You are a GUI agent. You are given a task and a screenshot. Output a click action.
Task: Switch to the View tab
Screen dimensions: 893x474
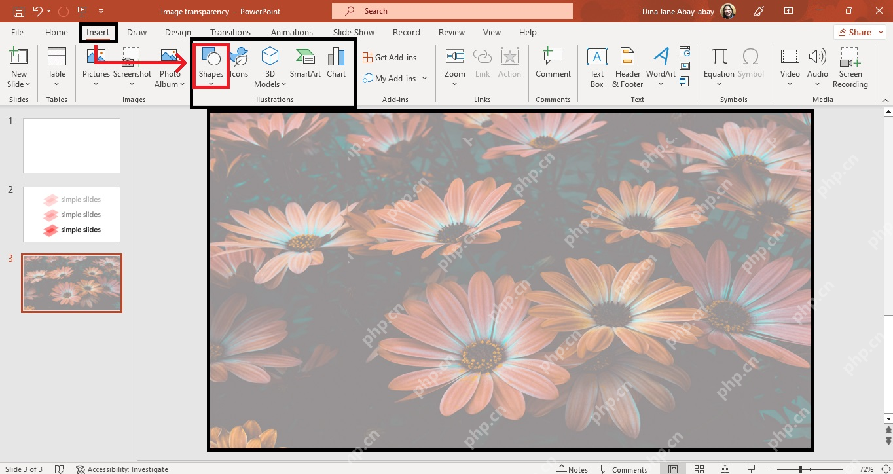(x=492, y=32)
